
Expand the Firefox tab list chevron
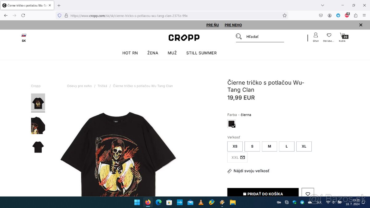(x=323, y=5)
